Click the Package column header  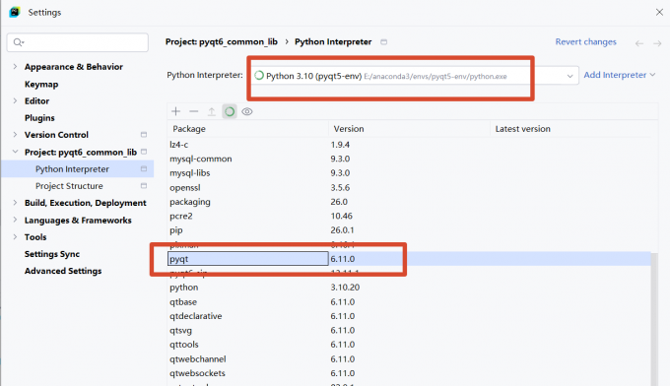248,129
